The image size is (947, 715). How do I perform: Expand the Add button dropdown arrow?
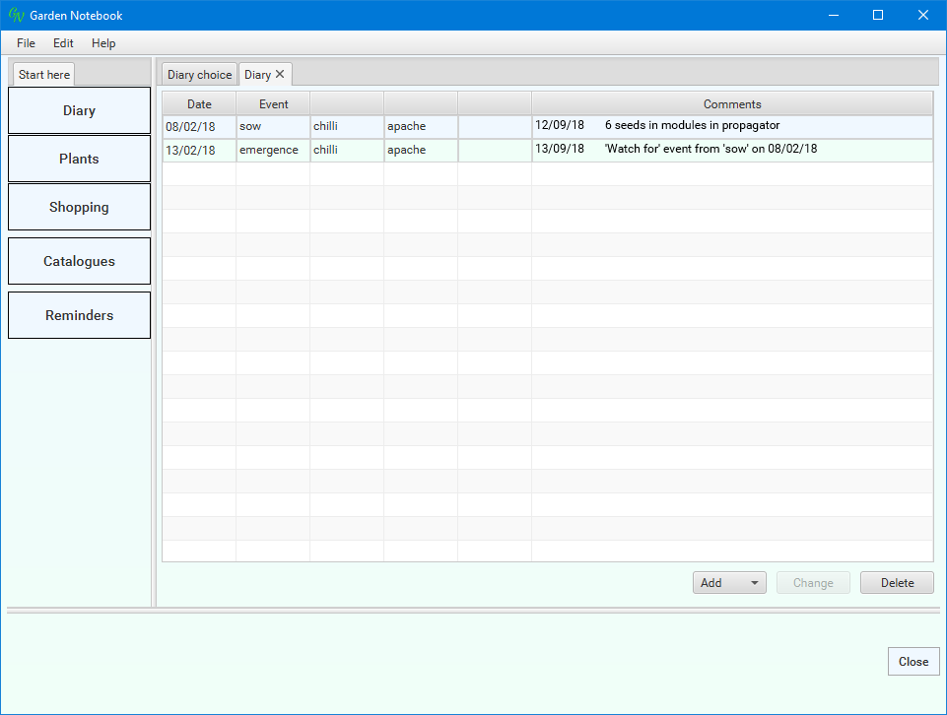pos(755,583)
